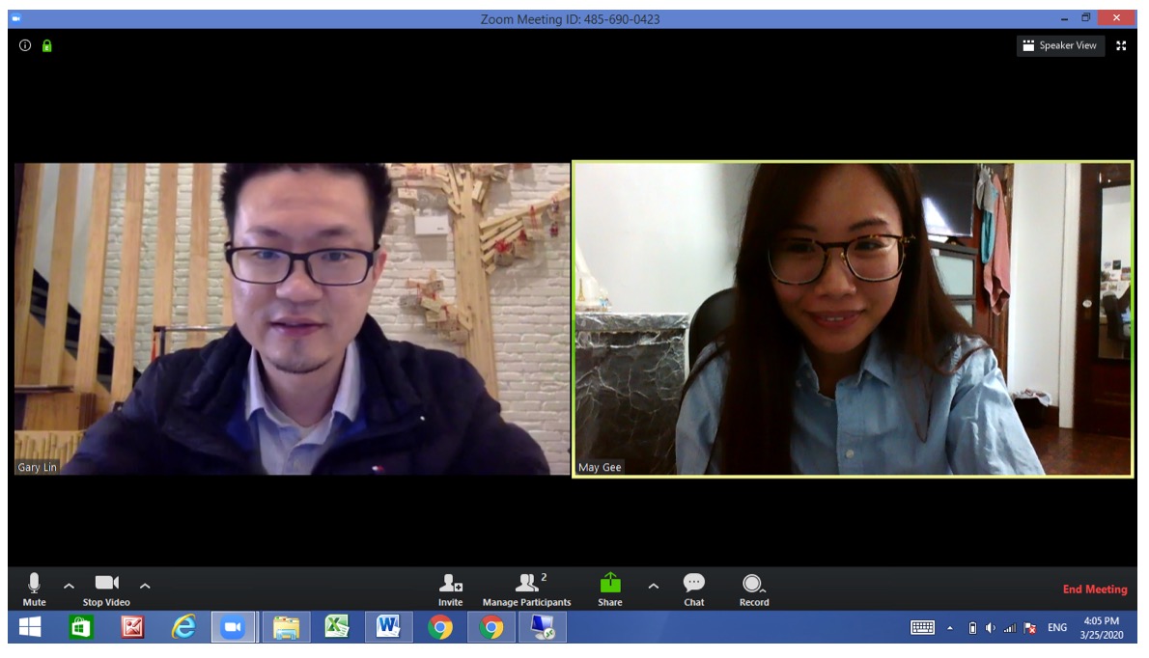Invite people to the meeting
The image size is (1149, 658).
[451, 589]
